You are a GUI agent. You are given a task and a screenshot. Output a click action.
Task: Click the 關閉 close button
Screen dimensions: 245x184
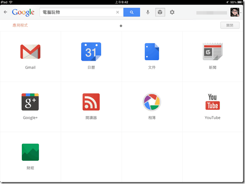(x=230, y=25)
